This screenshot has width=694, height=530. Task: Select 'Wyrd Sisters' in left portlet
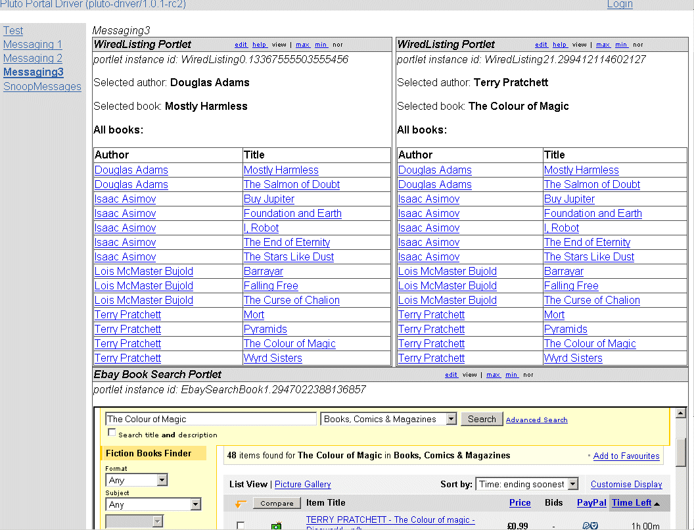click(x=273, y=358)
